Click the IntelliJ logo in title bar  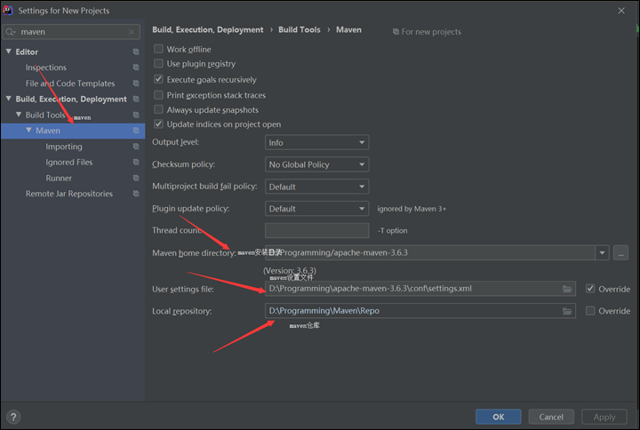(8, 10)
